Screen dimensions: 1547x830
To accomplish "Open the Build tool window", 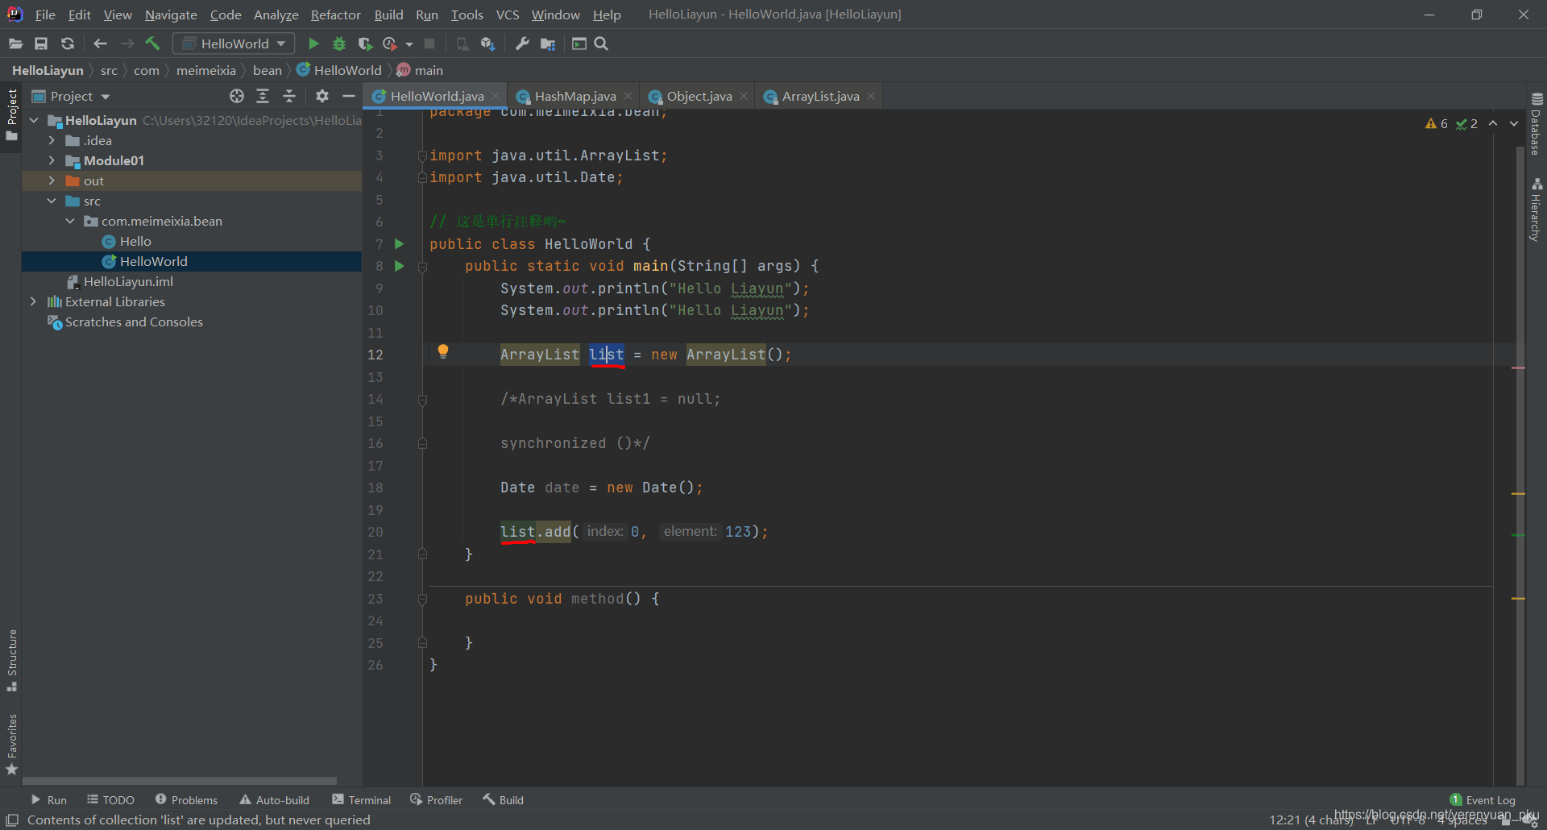I will coord(503,799).
